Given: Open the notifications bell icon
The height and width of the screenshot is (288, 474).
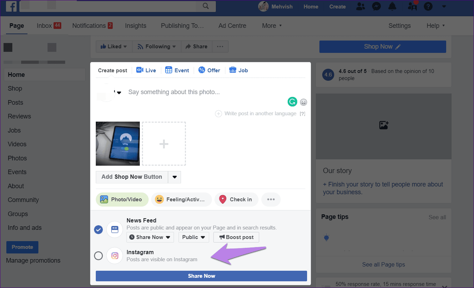Looking at the screenshot, I should pyautogui.click(x=392, y=6).
